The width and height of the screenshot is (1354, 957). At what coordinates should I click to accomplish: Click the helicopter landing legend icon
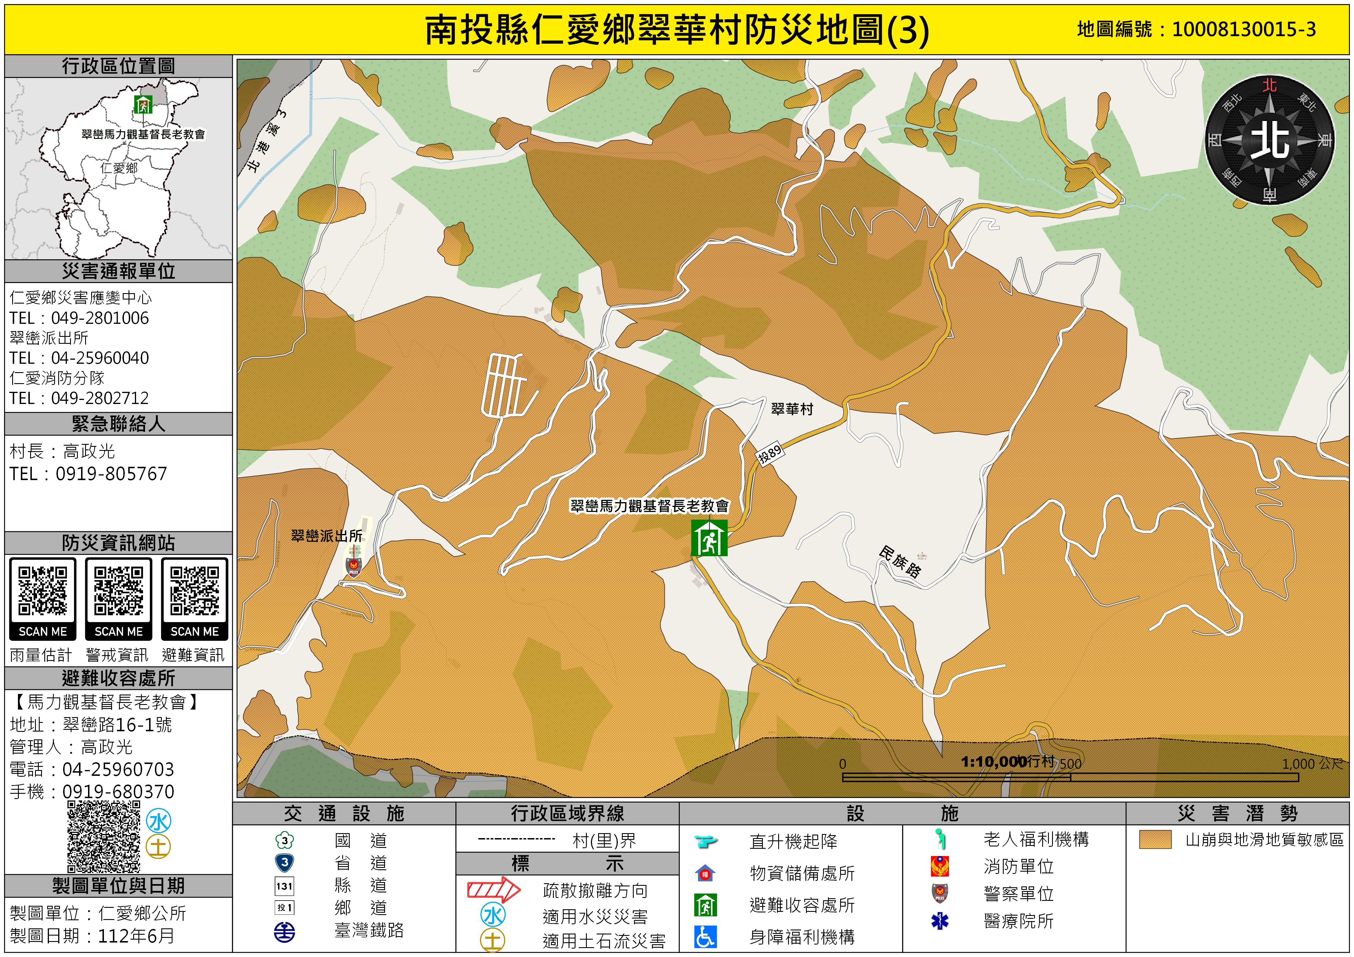coord(705,841)
